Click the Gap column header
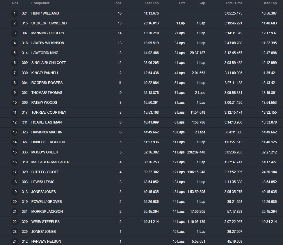This screenshot has height=245, width=283. click(x=202, y=3)
